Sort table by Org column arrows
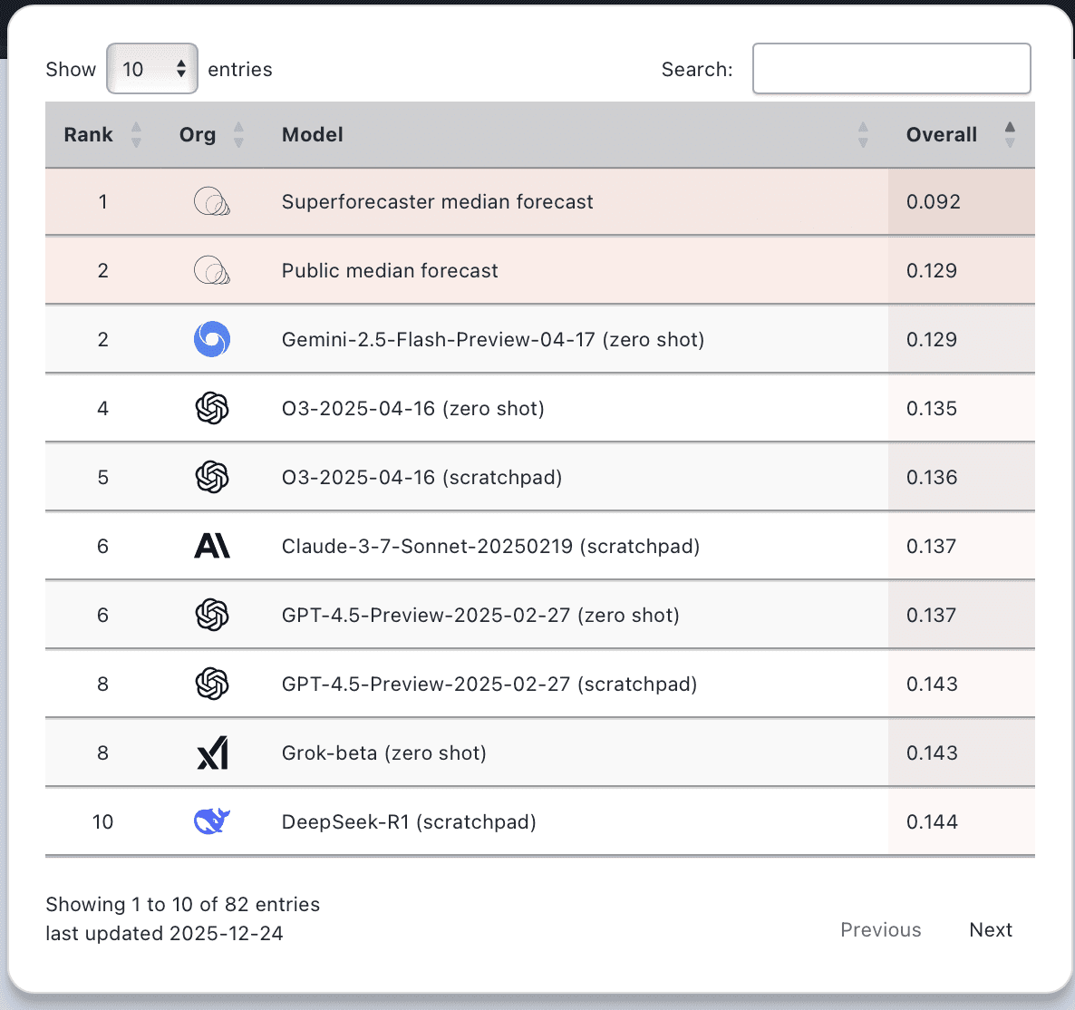Screen dimensions: 1075x1010 [x=238, y=135]
